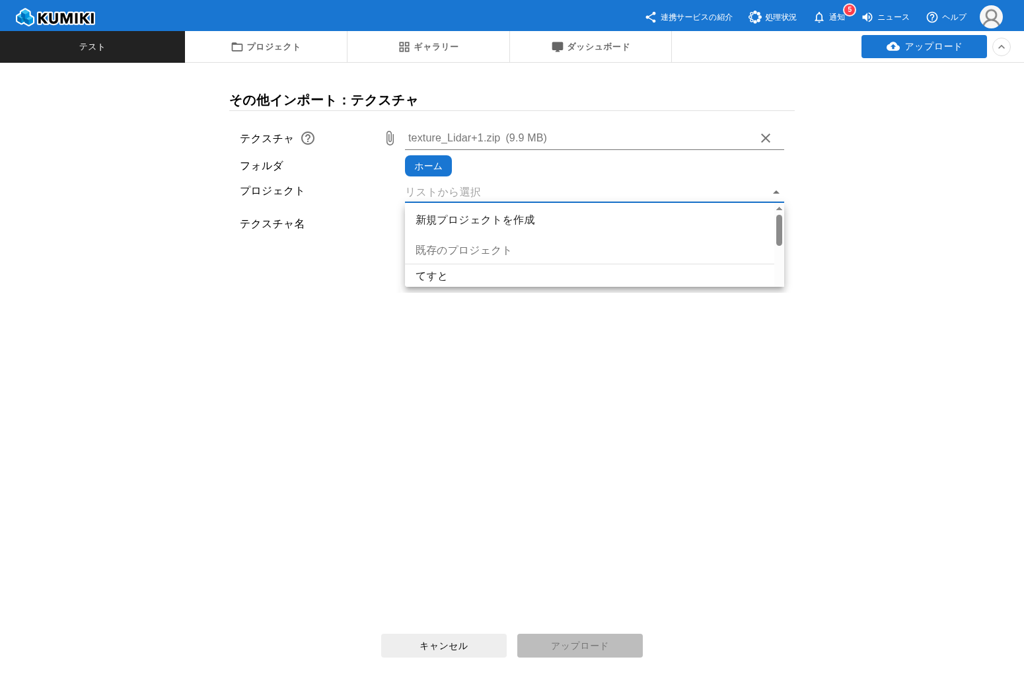Click the KUMIKI logo in header
The image size is (1024, 684).
[55, 17]
